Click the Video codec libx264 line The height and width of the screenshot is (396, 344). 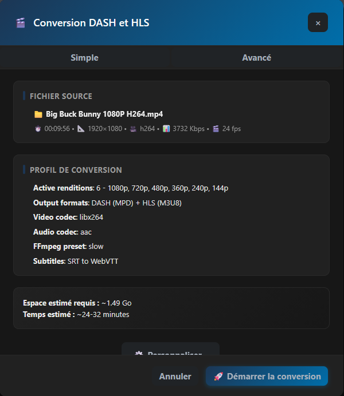pyautogui.click(x=68, y=217)
